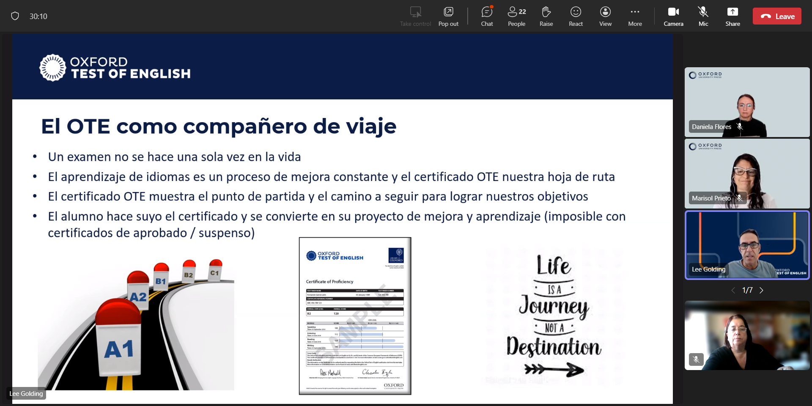Raise your hand in the meeting

[x=546, y=16]
